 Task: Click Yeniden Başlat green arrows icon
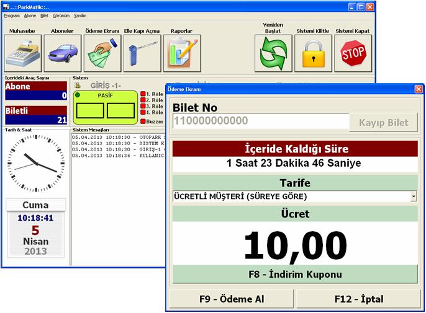coord(273,54)
